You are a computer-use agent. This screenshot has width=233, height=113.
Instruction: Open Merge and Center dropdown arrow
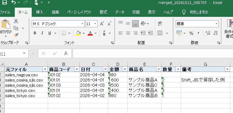[167, 33]
